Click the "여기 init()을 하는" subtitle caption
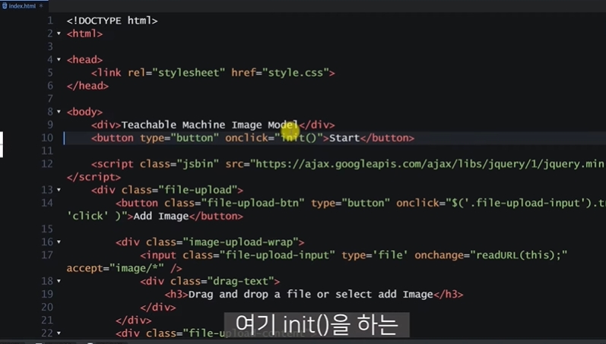 click(316, 325)
